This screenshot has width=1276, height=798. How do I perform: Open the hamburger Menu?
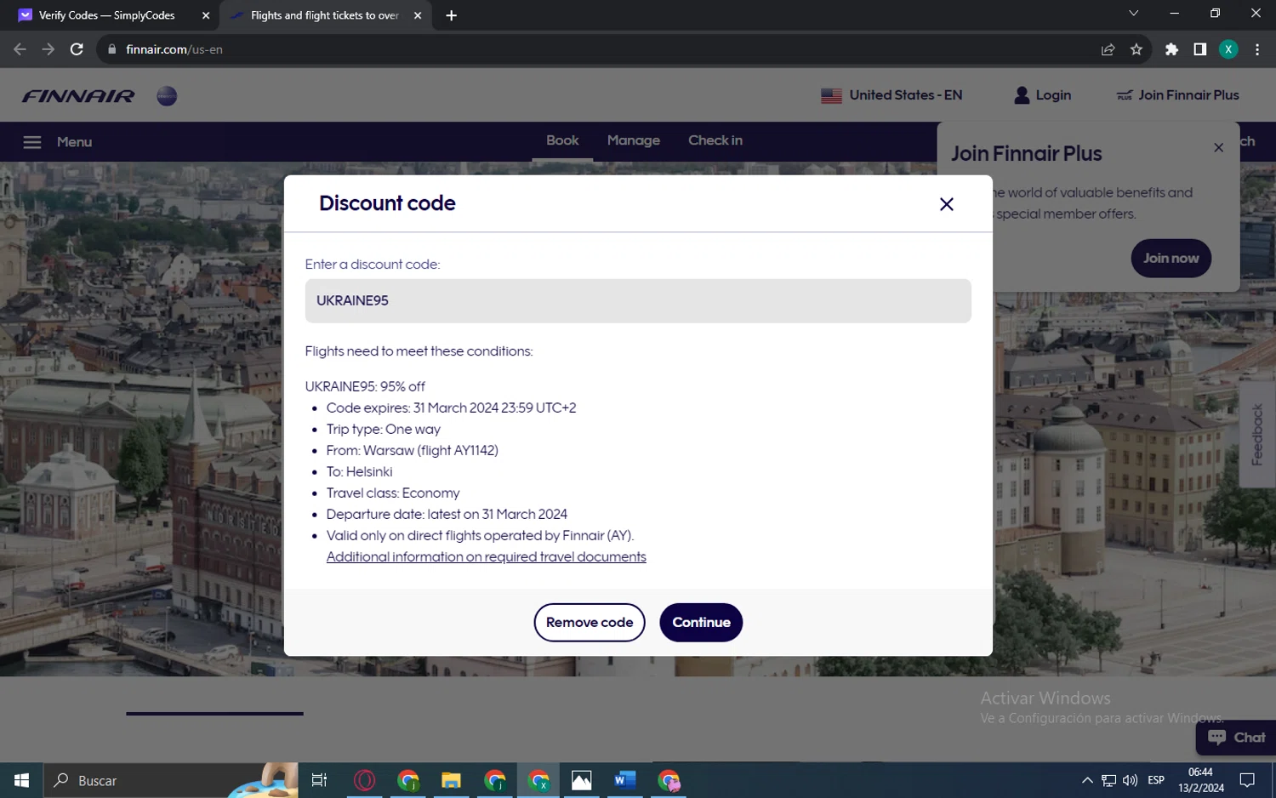(57, 142)
